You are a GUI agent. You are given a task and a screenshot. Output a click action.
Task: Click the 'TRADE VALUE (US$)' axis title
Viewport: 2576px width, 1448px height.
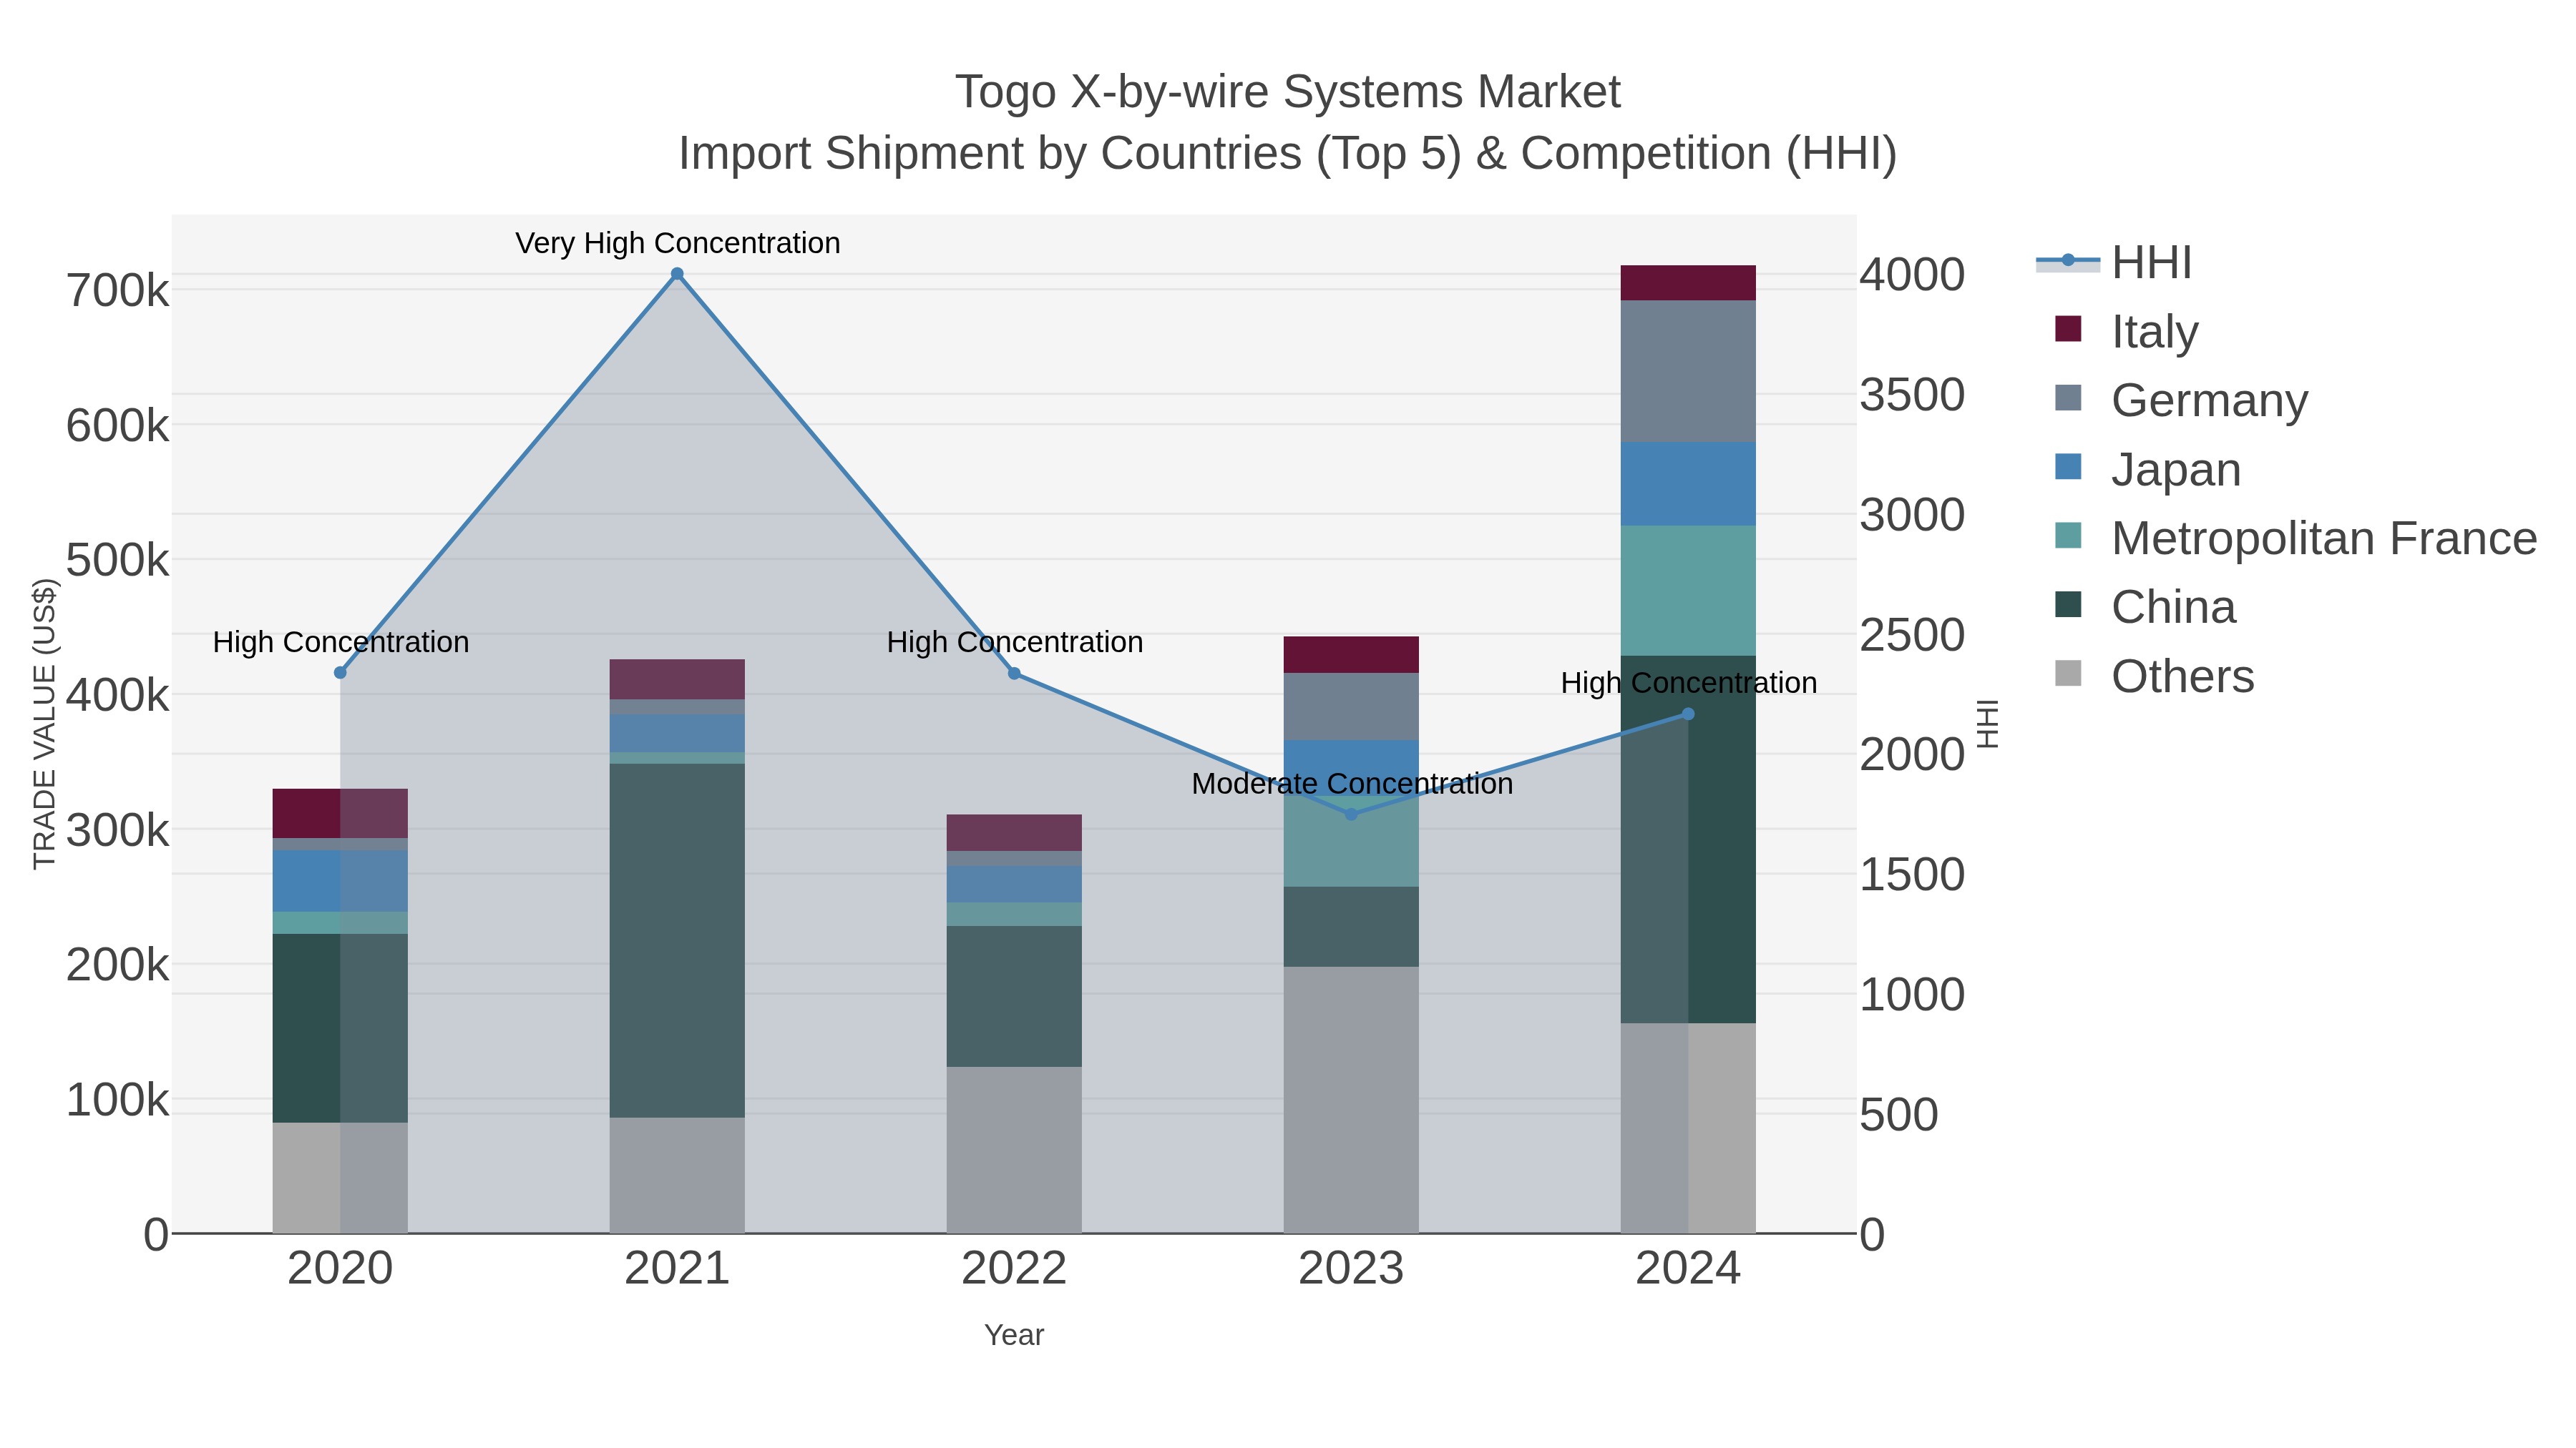(44, 724)
